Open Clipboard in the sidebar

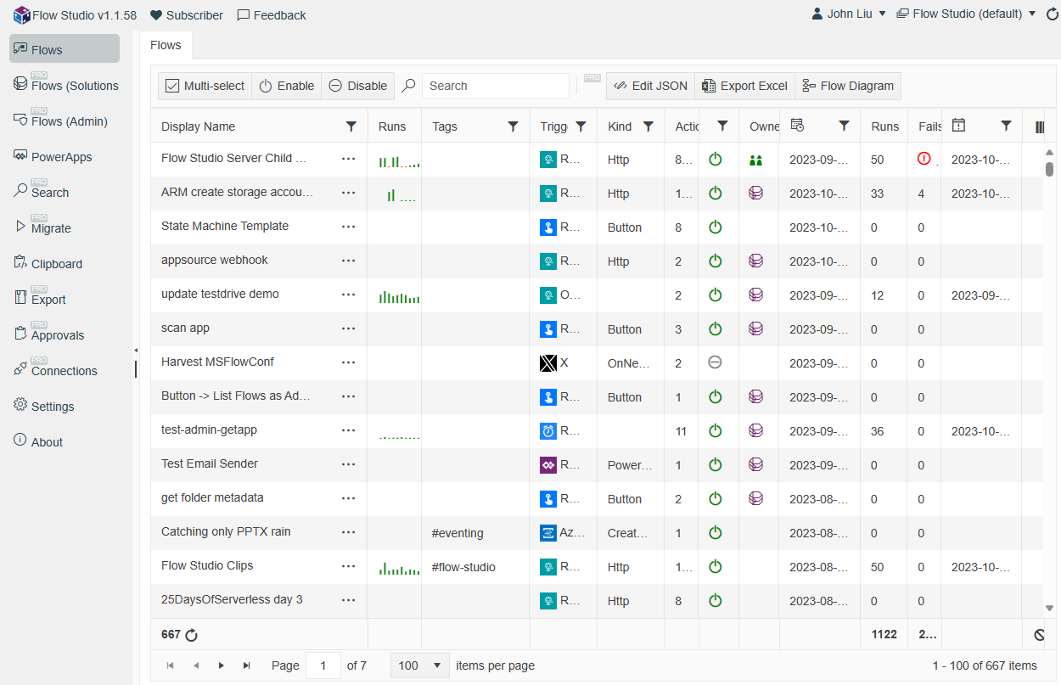point(57,264)
